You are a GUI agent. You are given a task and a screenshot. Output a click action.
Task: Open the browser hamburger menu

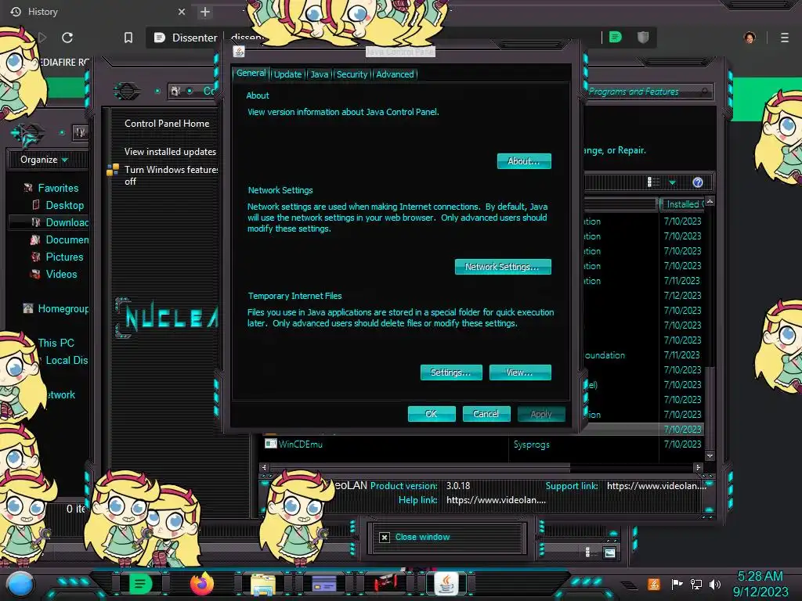(785, 38)
